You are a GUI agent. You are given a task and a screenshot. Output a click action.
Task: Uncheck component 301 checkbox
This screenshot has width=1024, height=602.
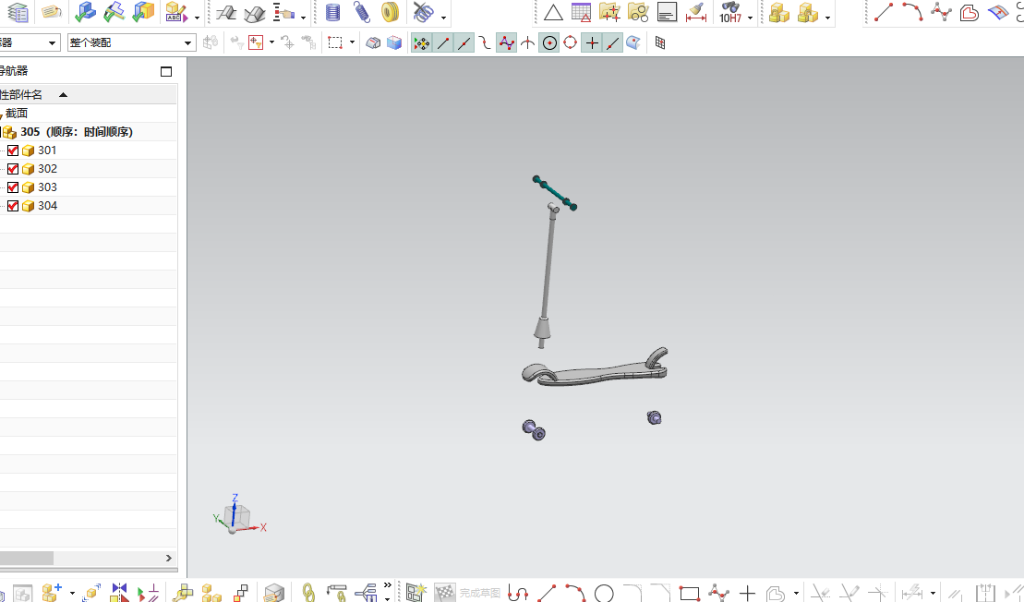13,150
